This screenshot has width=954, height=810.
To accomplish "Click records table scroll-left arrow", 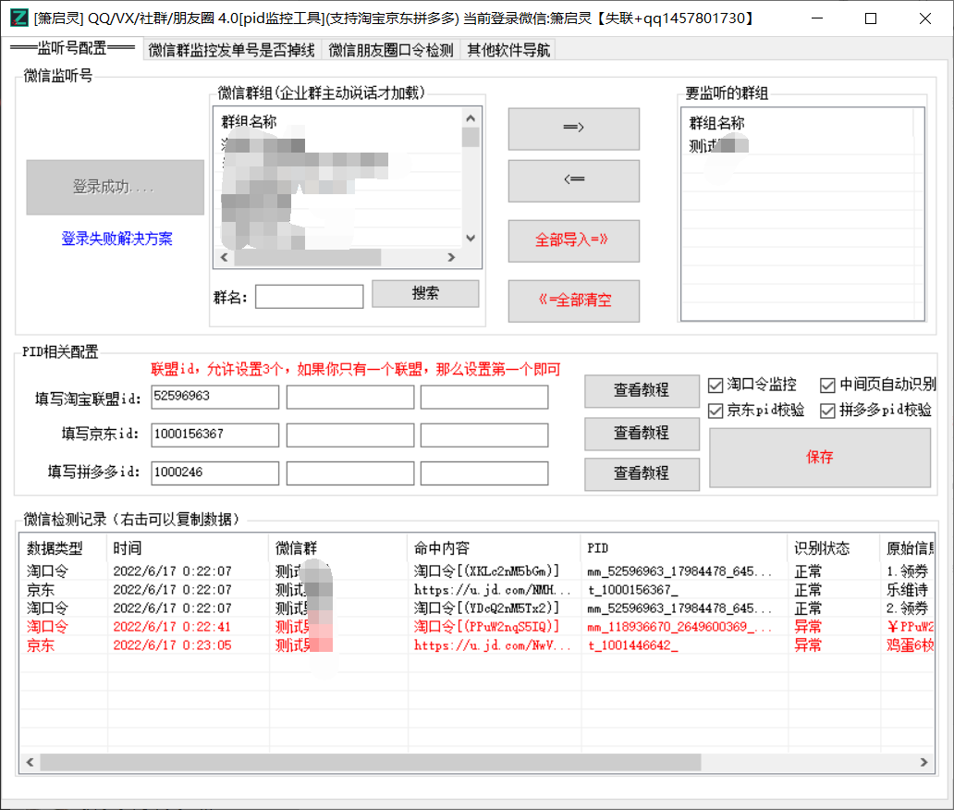I will (x=30, y=762).
